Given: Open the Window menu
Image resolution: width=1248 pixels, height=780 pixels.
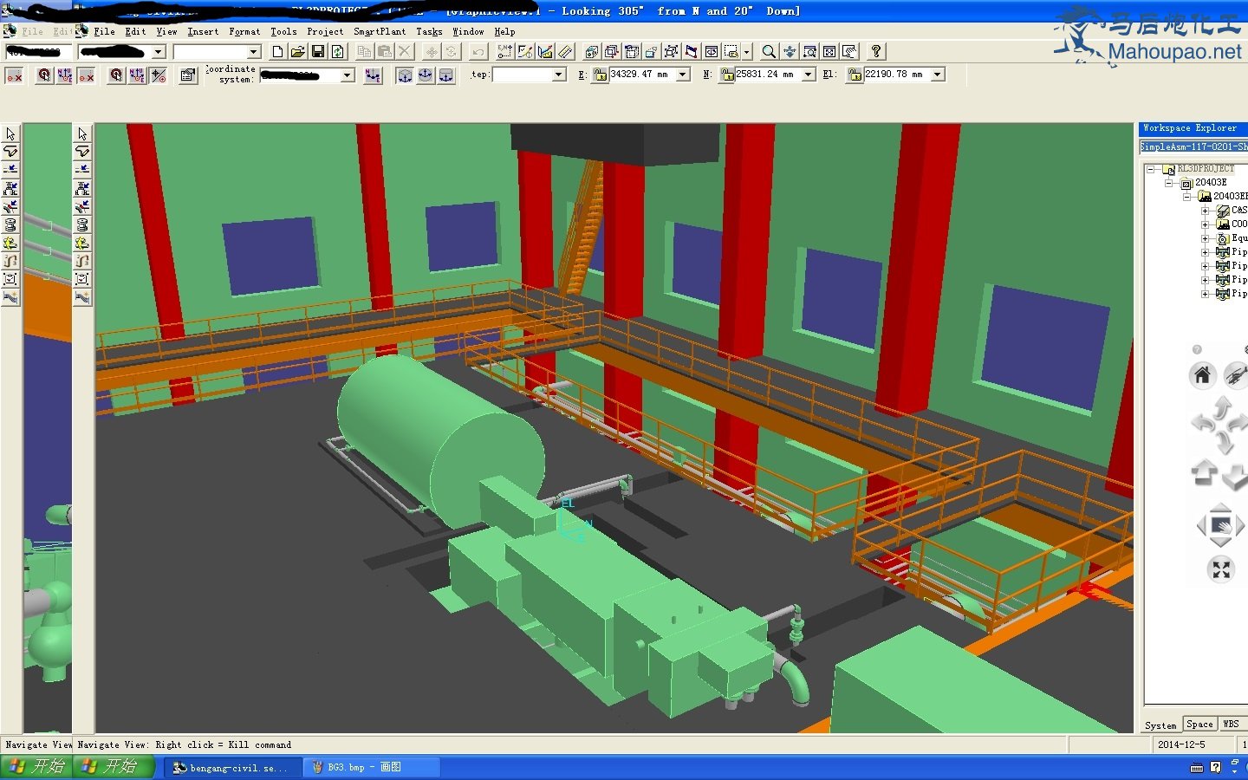Looking at the screenshot, I should [x=468, y=31].
